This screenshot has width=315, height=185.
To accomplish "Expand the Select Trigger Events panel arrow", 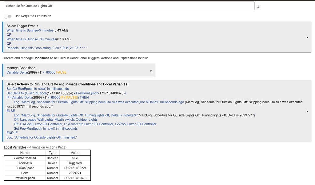I will (307, 38).
